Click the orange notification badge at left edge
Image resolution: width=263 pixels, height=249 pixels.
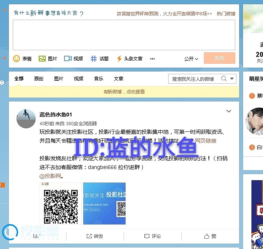coord(2,185)
